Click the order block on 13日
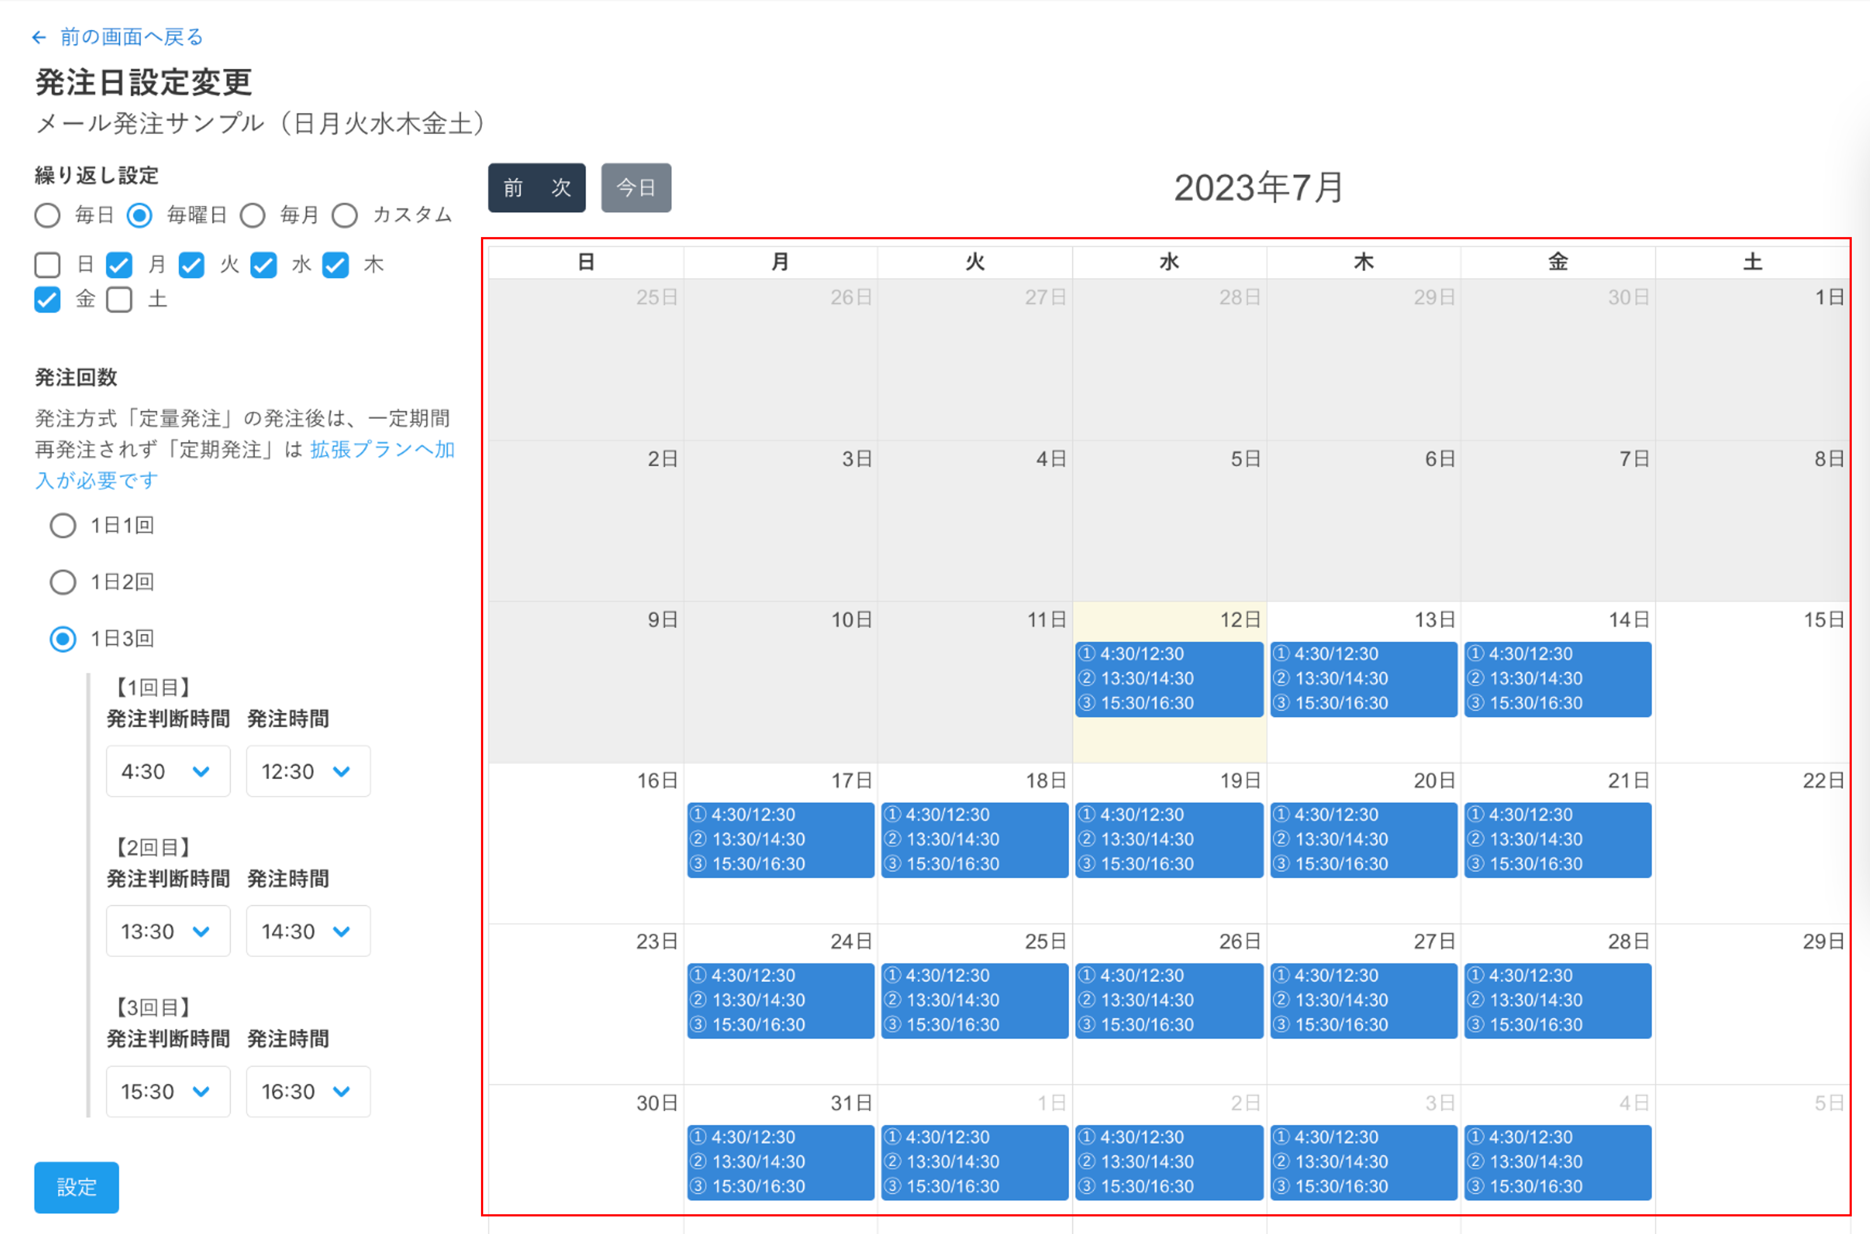Screen dimensions: 1870x1234 point(1364,679)
